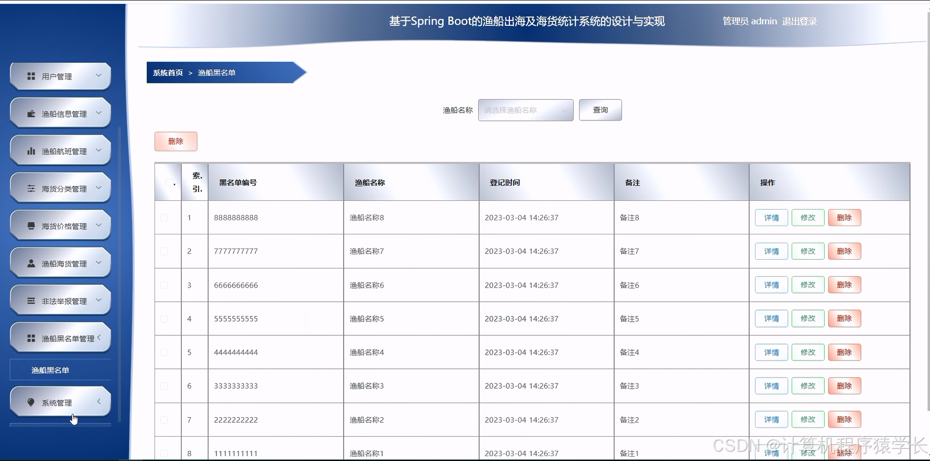Image resolution: width=930 pixels, height=461 pixels.
Task: Open 详情 for 渔船名称8 row
Action: click(x=771, y=218)
